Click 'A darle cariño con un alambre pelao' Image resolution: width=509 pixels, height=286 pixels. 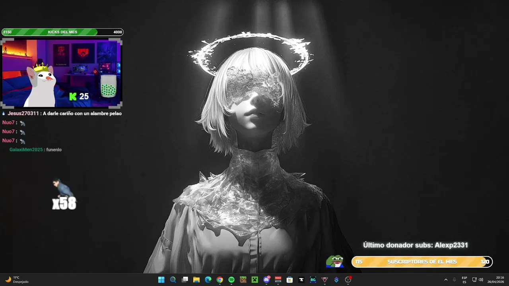(82, 114)
